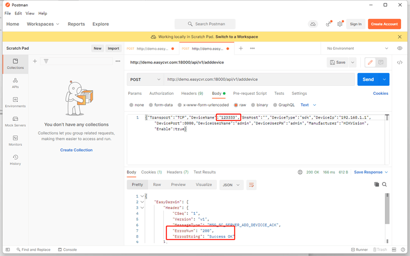Add a new request tab with plus icon

241,48
